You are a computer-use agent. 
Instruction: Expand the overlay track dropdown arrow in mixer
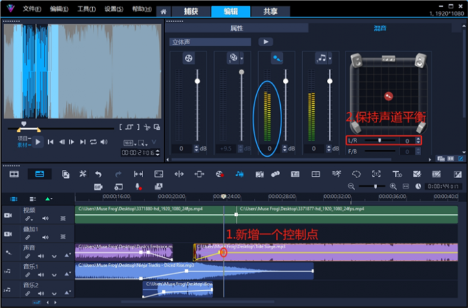242,59
